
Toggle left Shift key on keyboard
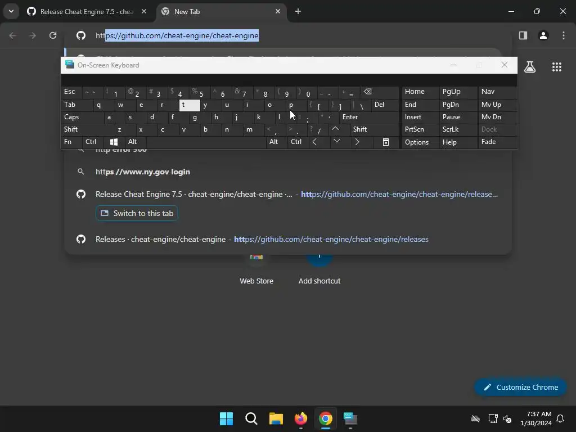coord(87,129)
